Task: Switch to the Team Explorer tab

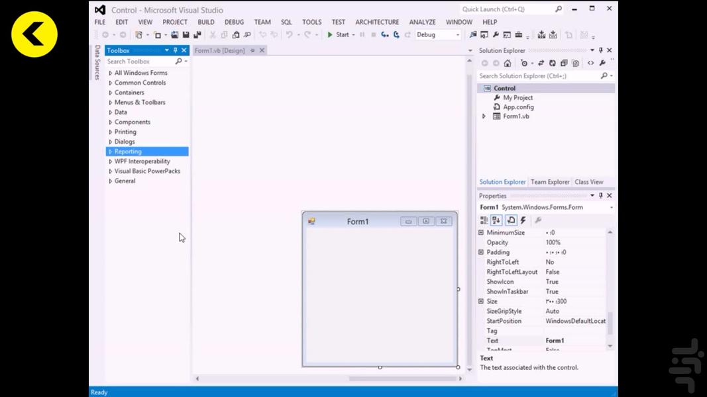Action: click(x=549, y=182)
